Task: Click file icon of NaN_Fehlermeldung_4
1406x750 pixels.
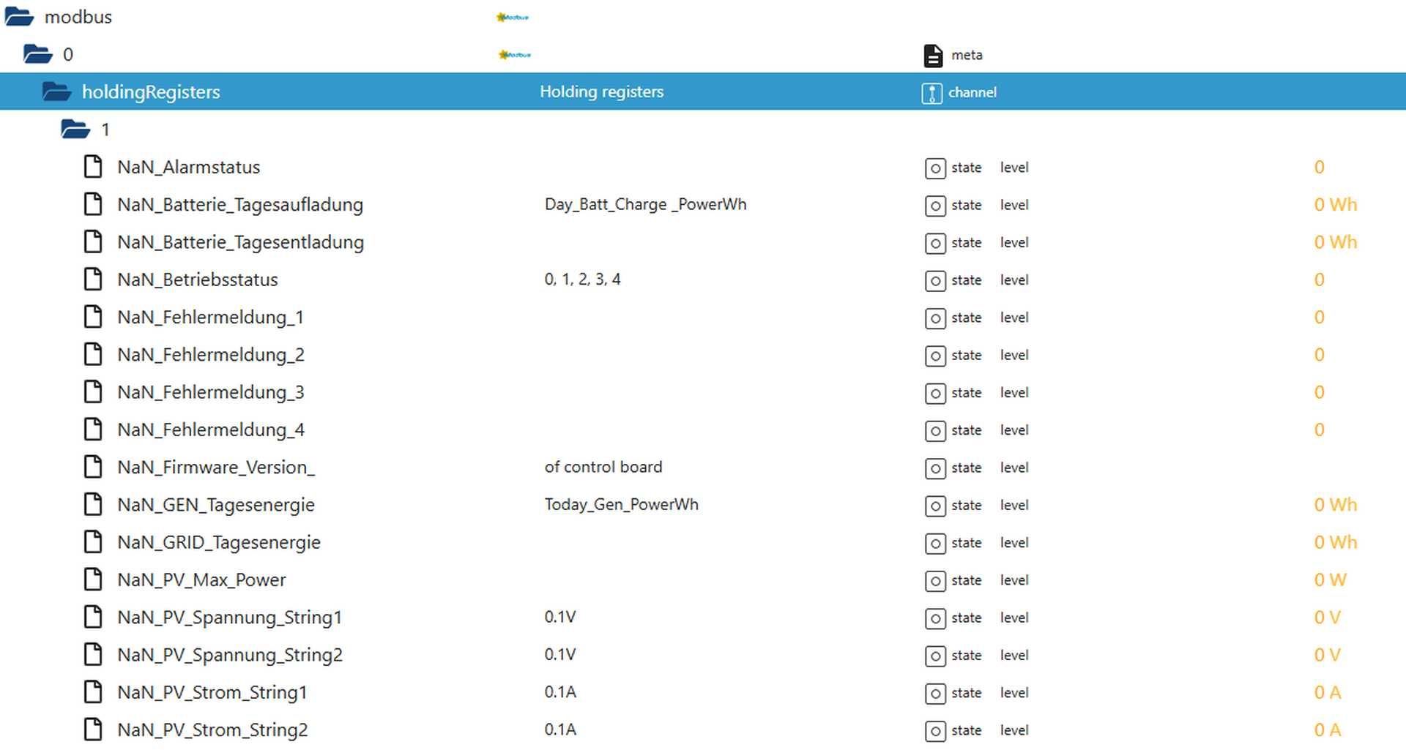Action: point(93,430)
